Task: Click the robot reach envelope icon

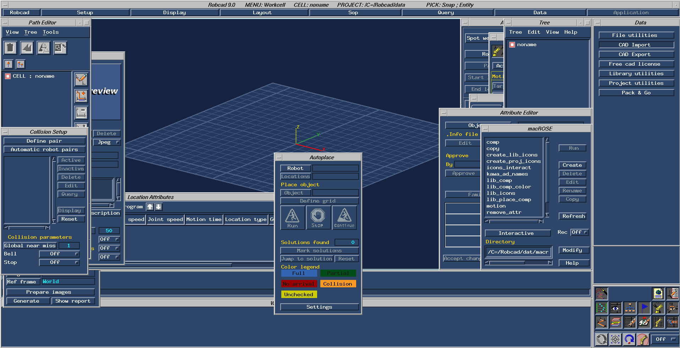Action: coord(643,339)
